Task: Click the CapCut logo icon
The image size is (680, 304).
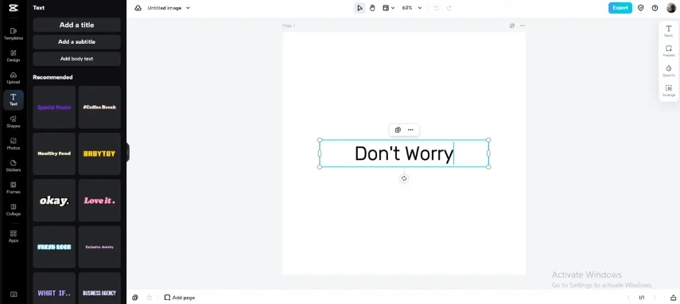Action: (x=14, y=8)
